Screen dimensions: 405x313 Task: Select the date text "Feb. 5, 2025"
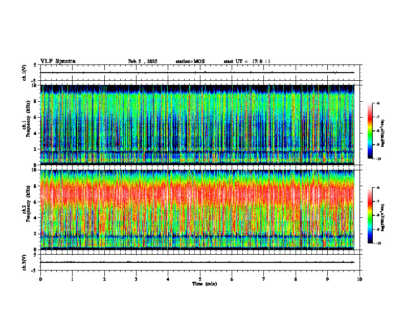click(143, 61)
